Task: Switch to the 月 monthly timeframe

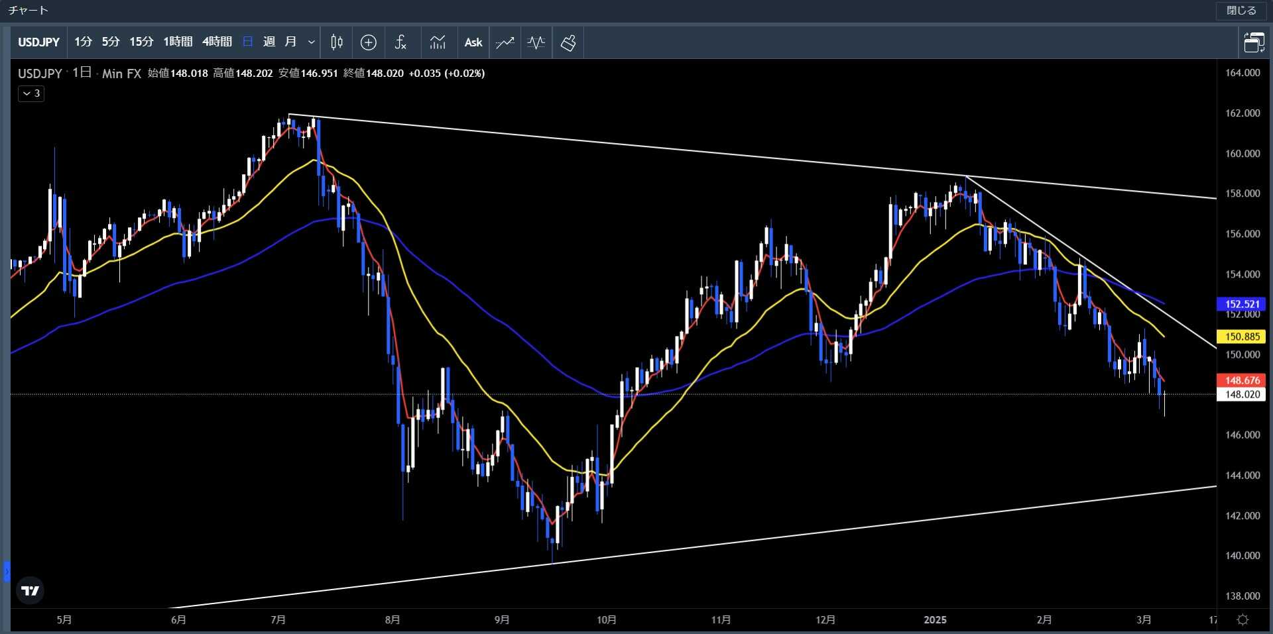Action: (x=290, y=42)
